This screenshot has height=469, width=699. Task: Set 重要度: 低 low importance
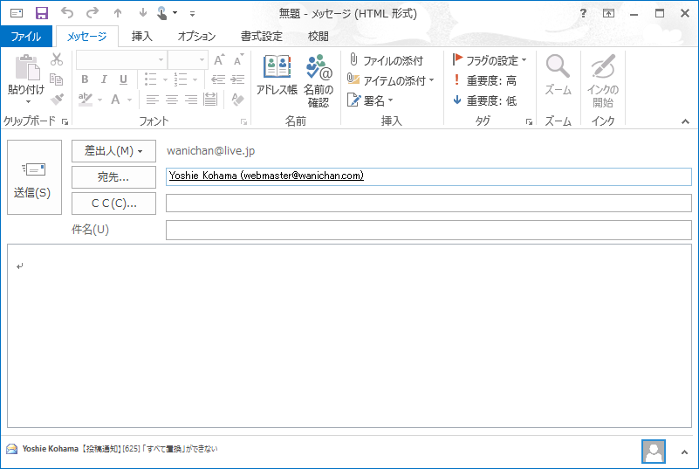(x=484, y=100)
